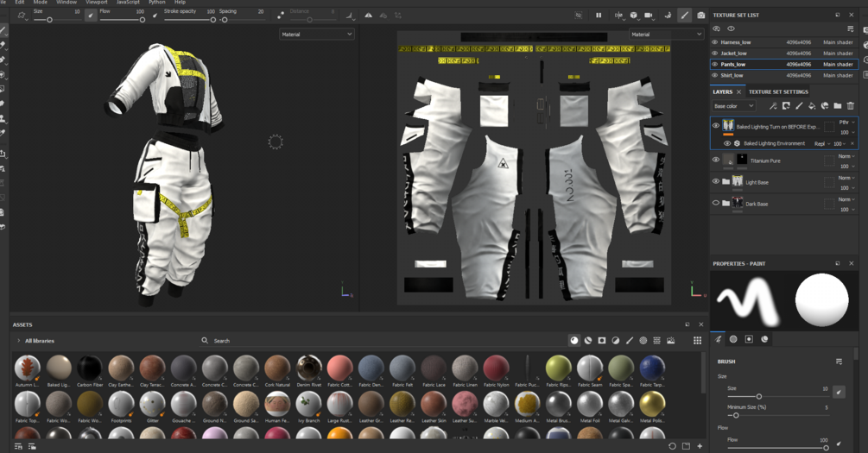Screen dimensions: 868x453
Task: Open the Mode menu
Action: click(41, 3)
